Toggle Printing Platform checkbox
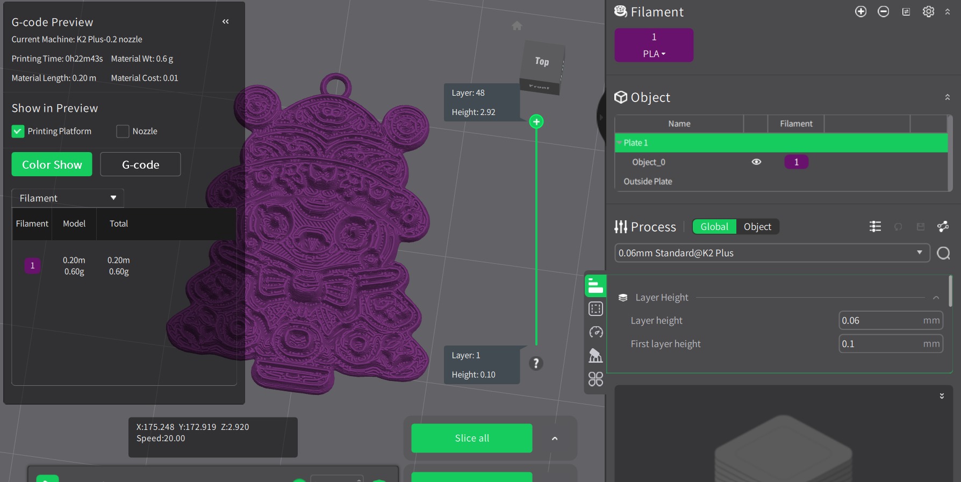 point(18,131)
